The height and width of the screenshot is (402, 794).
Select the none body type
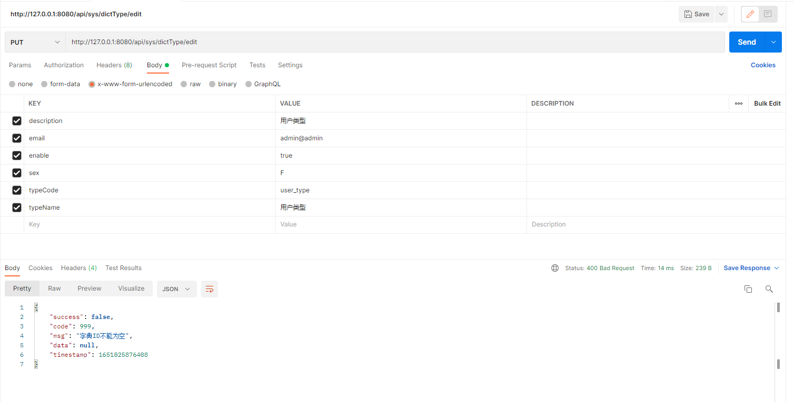click(12, 84)
